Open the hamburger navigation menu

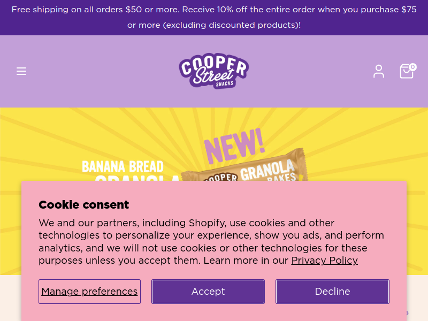point(21,71)
